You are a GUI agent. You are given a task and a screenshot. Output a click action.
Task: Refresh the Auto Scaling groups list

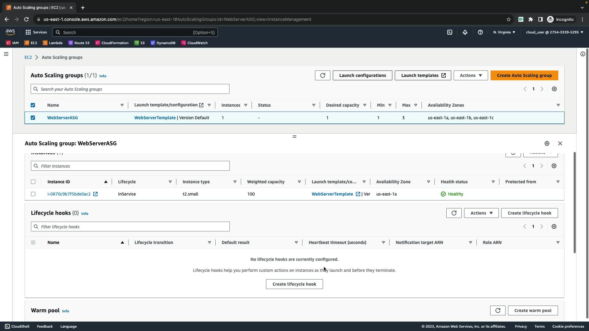coord(322,75)
